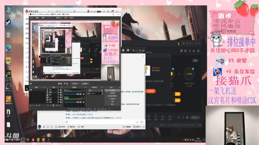Toggle visibility of the topmost text source
The image size is (259, 145).
click(x=58, y=90)
